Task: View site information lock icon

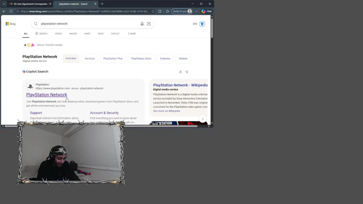Action: pyautogui.click(x=18, y=11)
